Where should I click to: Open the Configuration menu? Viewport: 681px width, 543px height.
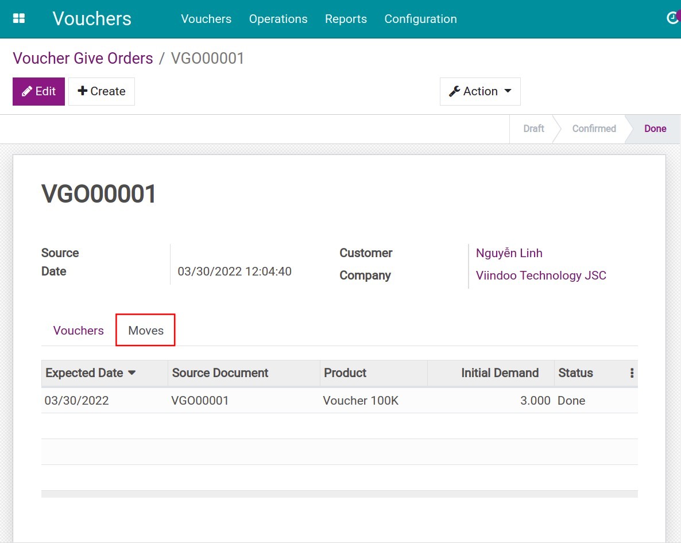point(420,19)
